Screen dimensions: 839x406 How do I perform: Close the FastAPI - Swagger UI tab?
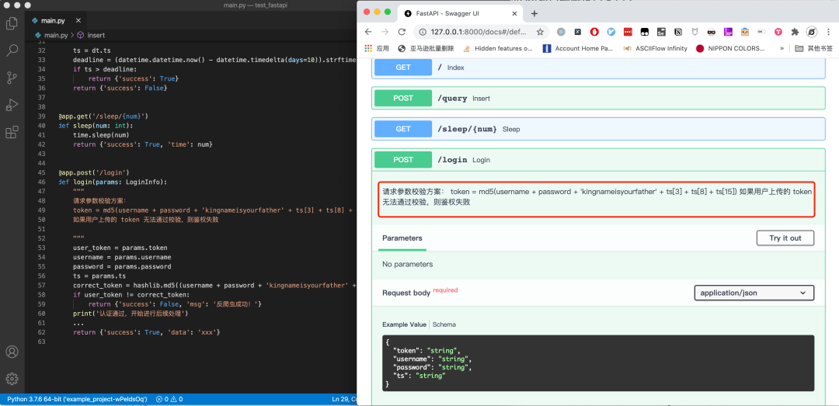513,13
